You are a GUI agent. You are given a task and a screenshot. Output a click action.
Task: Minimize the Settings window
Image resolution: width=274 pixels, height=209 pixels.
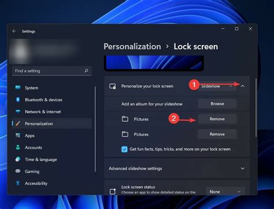223,29
